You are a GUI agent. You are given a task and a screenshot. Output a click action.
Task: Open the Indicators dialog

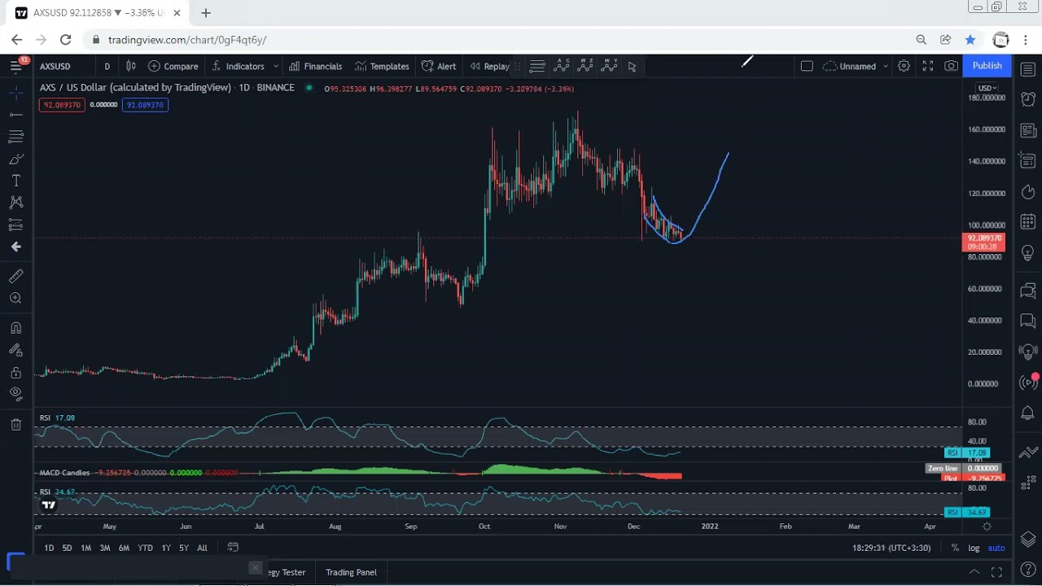tap(238, 66)
